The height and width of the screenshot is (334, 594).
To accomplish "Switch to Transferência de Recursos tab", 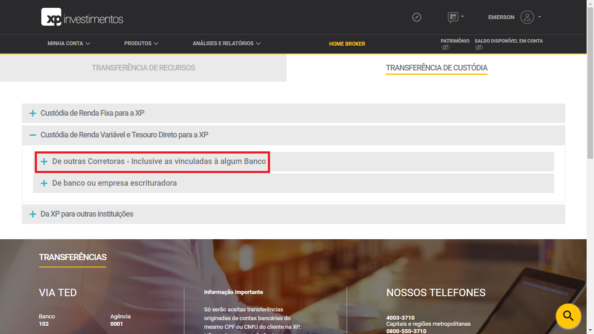I will (x=143, y=68).
